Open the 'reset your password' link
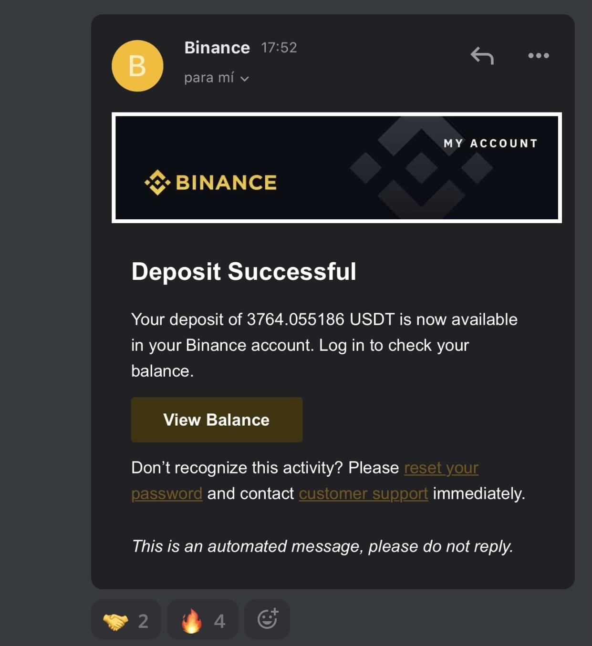Screen dimensions: 592x646 (x=441, y=468)
